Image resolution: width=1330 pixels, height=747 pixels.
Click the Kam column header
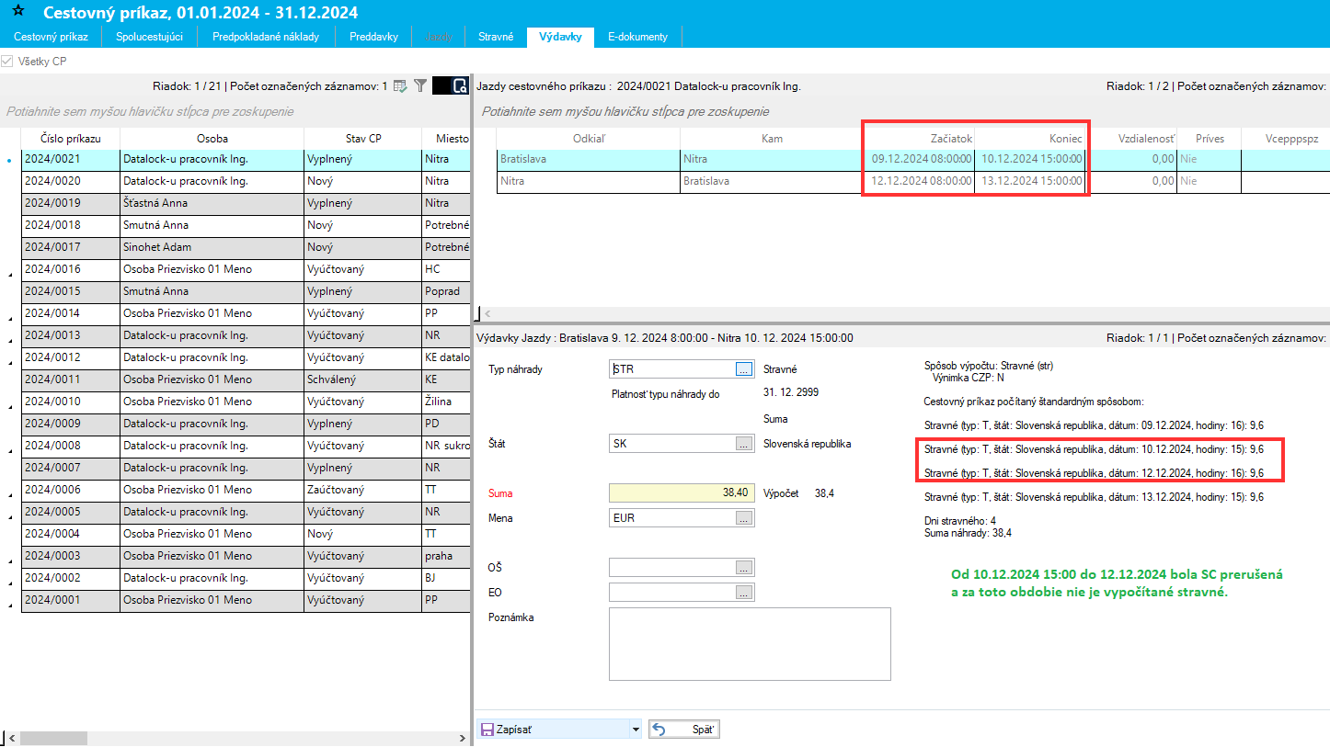[772, 139]
